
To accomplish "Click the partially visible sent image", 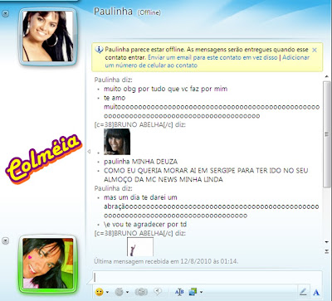I will click(140, 246).
